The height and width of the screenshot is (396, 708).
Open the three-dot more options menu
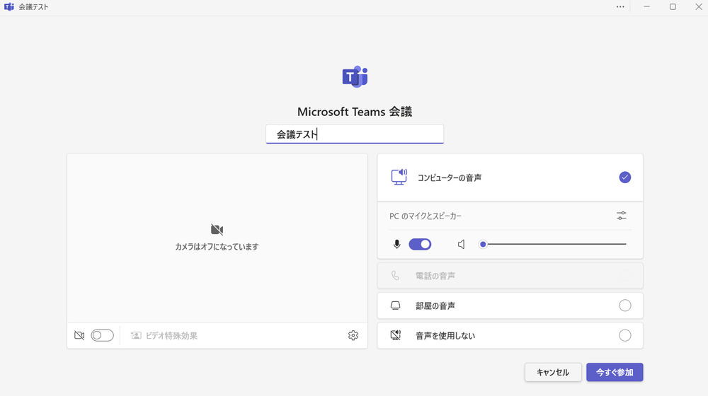tap(620, 7)
